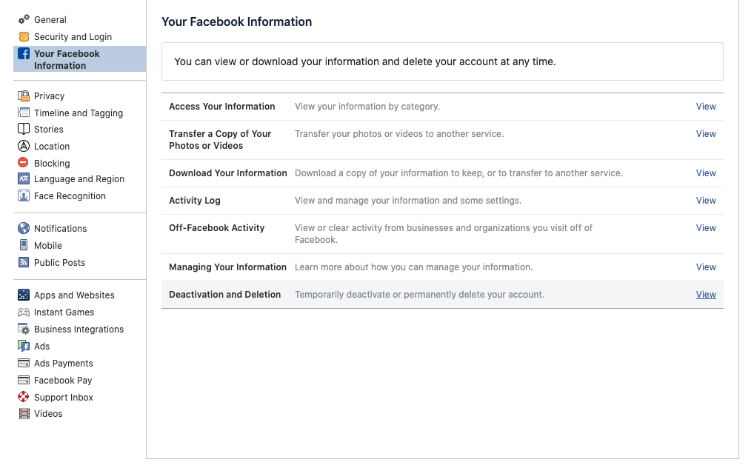Screen dimensions: 754x465
Task: View Access Your Information
Action: 705,106
